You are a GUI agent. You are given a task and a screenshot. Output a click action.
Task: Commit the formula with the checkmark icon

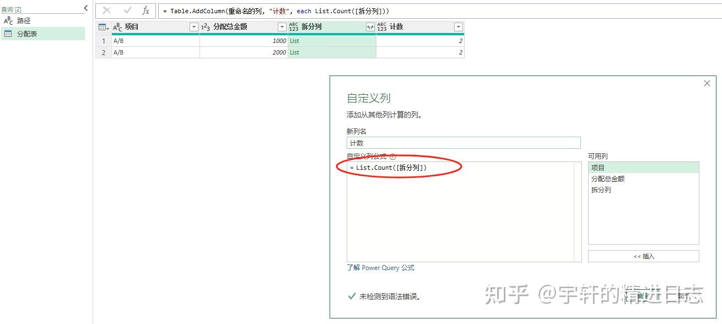click(x=128, y=10)
